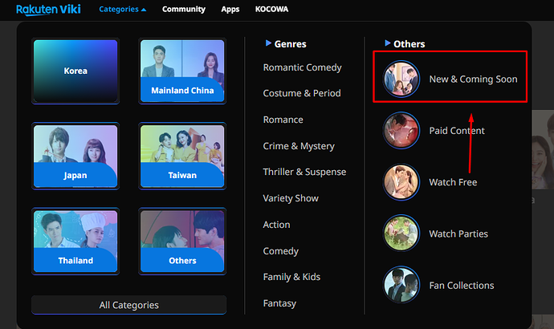
Task: Open the Community menu item
Action: tap(184, 9)
